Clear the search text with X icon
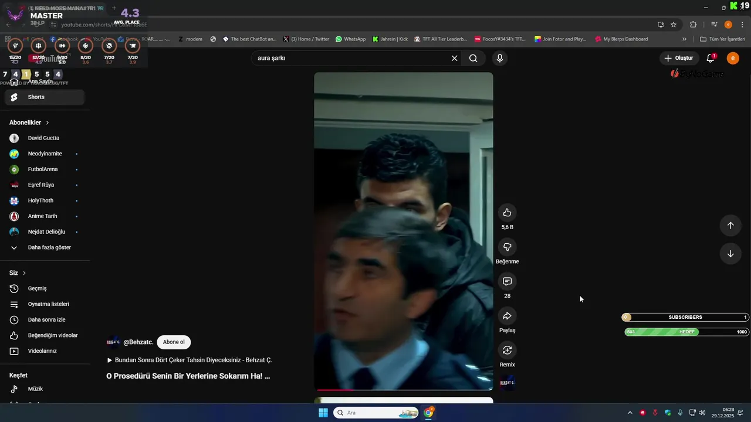Viewport: 751px width, 422px height. pos(454,58)
